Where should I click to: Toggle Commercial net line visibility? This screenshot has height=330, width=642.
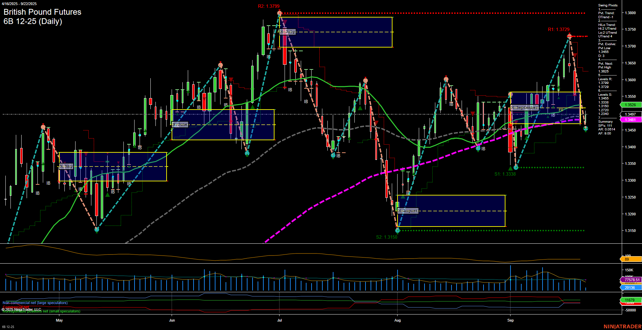pyautogui.click(x=18, y=307)
